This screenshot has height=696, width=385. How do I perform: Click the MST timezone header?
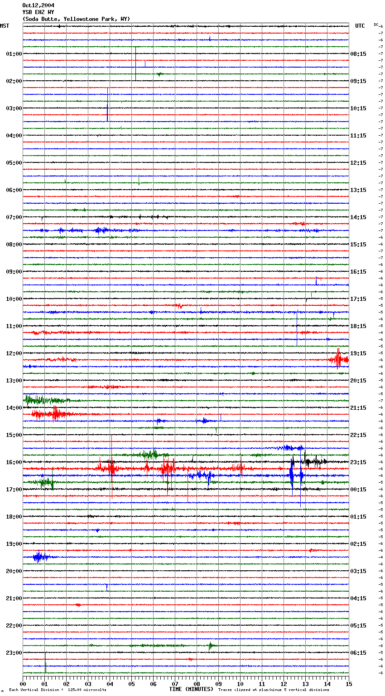(5, 26)
